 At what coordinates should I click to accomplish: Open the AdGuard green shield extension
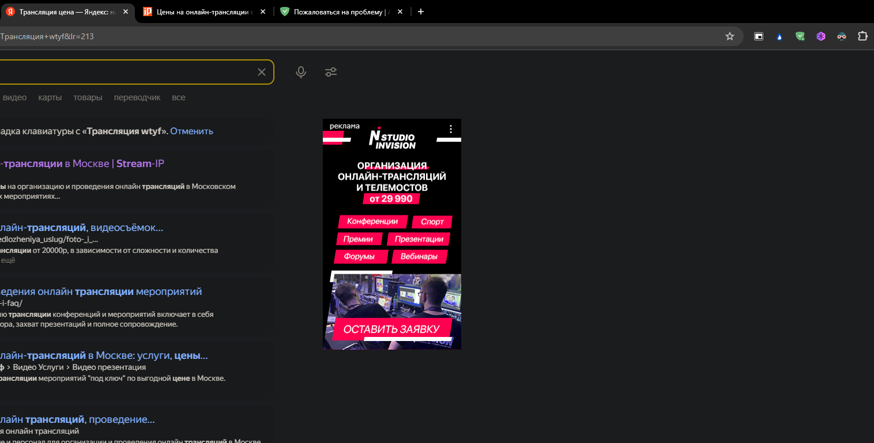(800, 36)
